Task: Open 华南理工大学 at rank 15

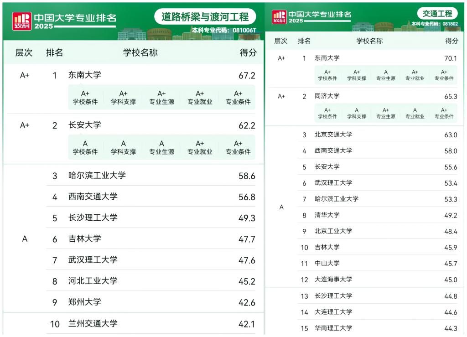Action: coord(333,328)
